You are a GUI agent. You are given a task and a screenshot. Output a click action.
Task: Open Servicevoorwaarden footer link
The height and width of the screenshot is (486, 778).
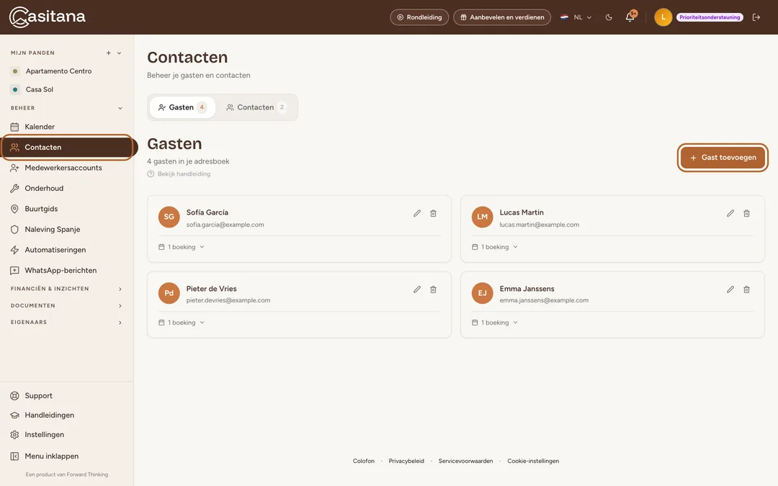[x=466, y=462]
